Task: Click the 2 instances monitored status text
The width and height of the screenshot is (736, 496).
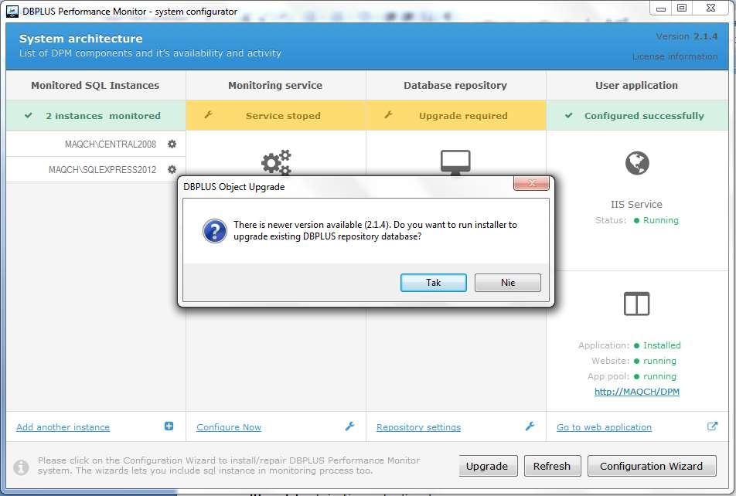Action: tap(103, 115)
